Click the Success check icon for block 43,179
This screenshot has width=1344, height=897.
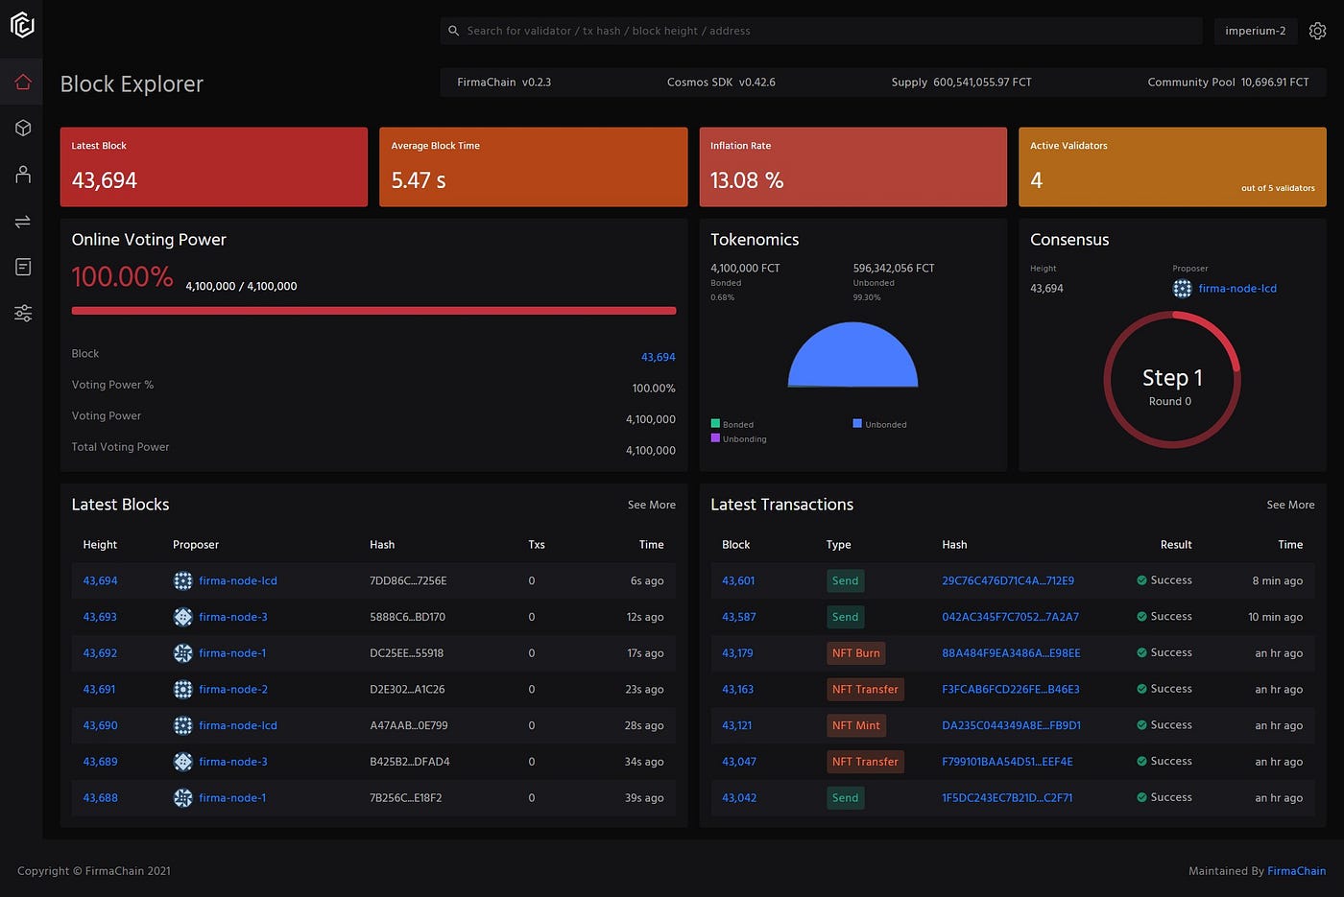(x=1141, y=653)
